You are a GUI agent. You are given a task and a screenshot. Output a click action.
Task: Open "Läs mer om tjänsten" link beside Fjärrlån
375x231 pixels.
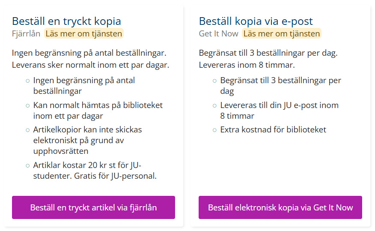point(83,33)
